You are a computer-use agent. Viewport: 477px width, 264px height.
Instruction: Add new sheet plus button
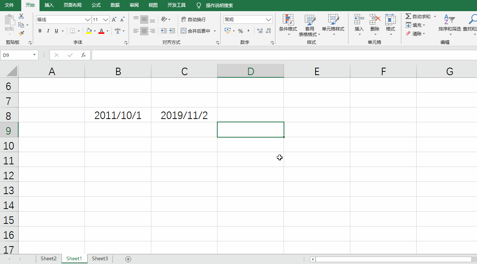point(128,259)
